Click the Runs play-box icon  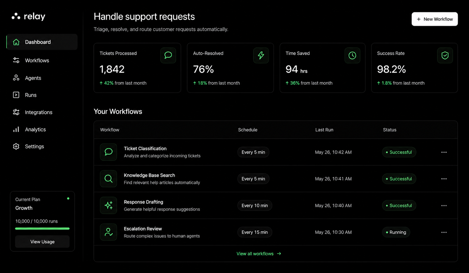[16, 95]
